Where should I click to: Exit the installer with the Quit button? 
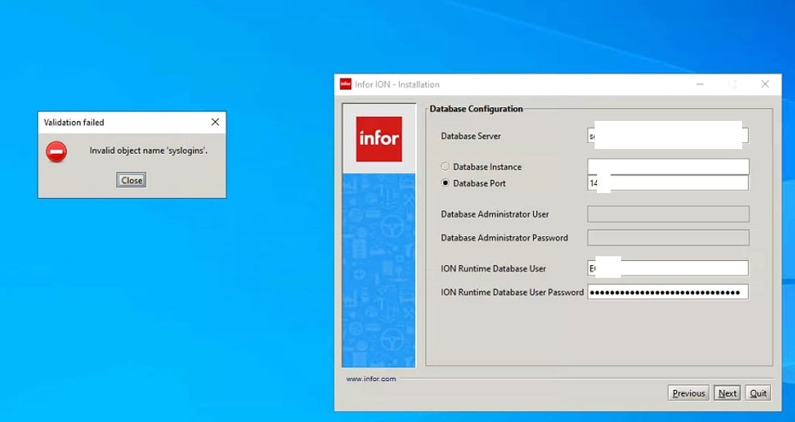tap(758, 393)
